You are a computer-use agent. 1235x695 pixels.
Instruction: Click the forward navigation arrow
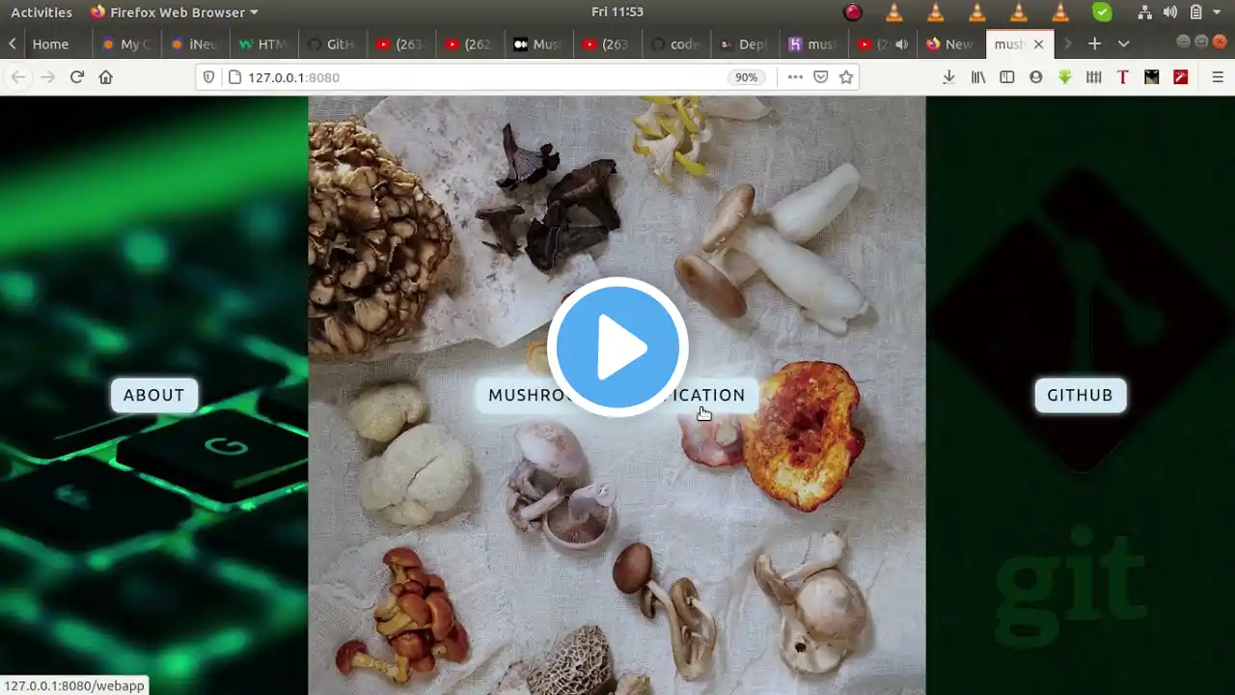point(47,77)
